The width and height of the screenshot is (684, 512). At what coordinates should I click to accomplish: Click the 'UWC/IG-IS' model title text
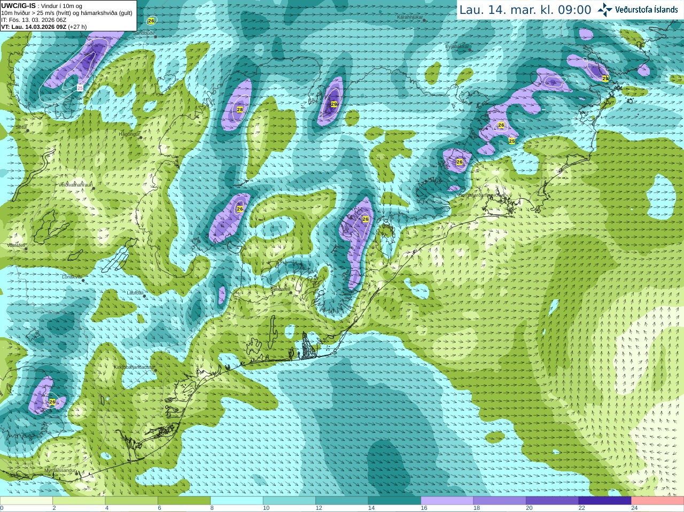tap(18, 6)
